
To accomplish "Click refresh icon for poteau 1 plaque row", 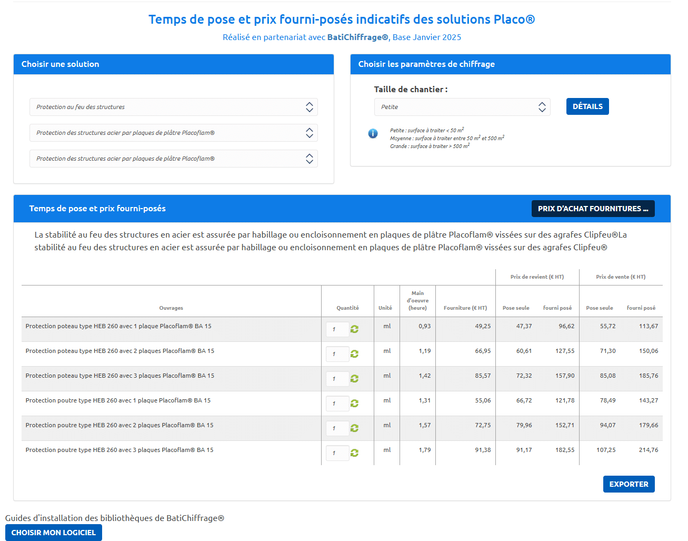I will tap(354, 329).
